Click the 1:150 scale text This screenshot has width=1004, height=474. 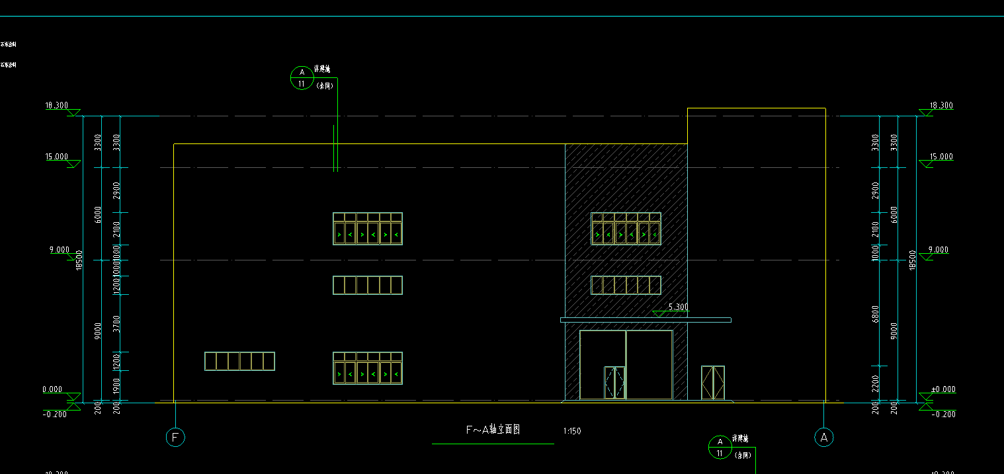coord(572,431)
